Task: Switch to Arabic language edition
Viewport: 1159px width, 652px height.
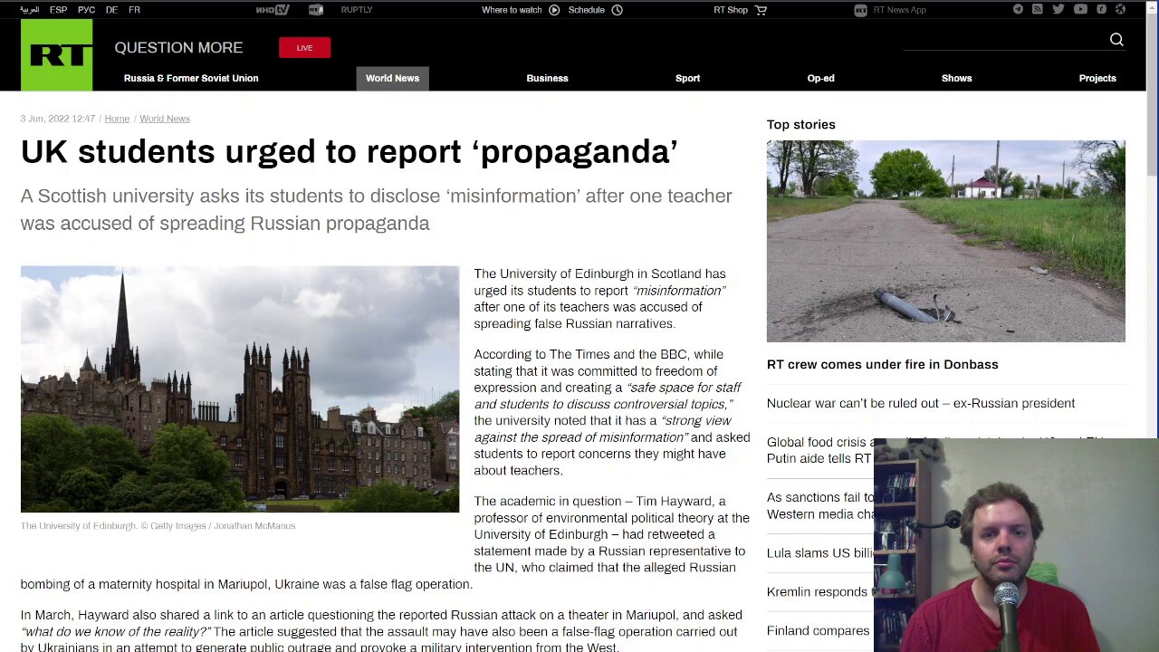Action: click(30, 10)
